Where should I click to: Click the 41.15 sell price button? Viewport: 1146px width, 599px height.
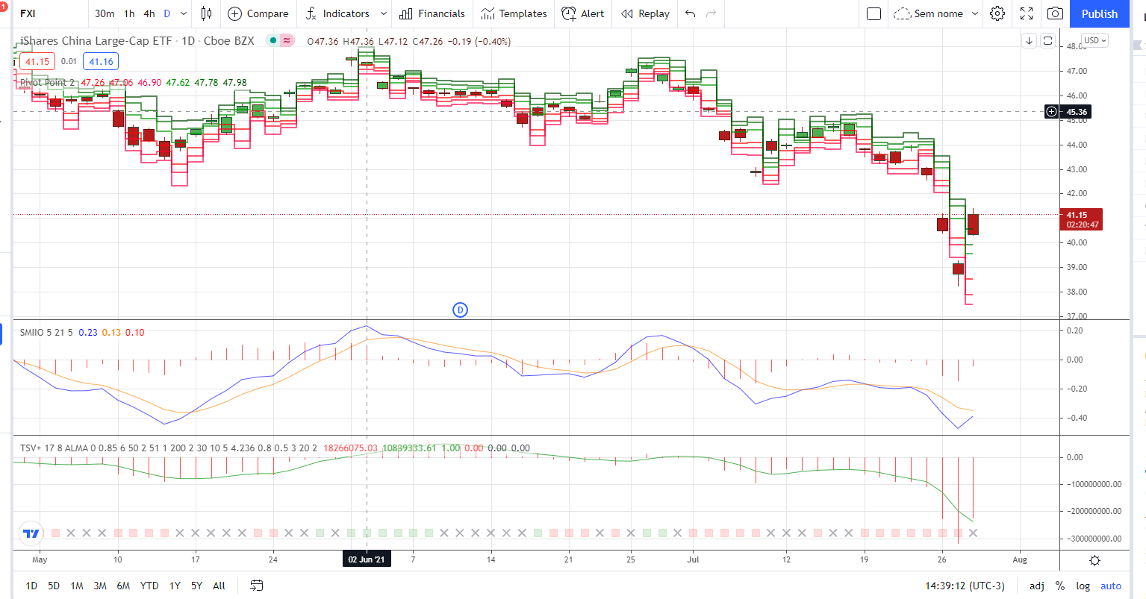pyautogui.click(x=37, y=62)
